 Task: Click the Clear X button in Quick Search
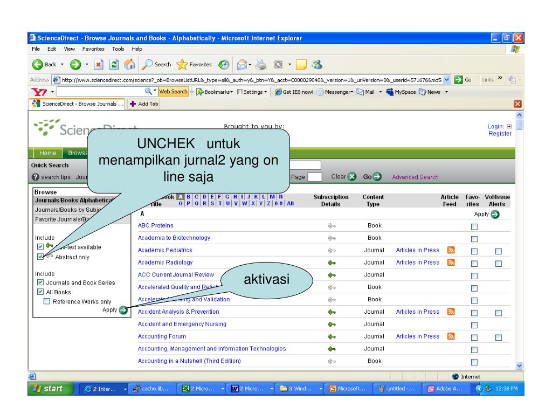(352, 176)
